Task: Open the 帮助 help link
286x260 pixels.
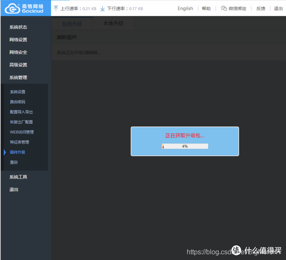Action: point(206,8)
